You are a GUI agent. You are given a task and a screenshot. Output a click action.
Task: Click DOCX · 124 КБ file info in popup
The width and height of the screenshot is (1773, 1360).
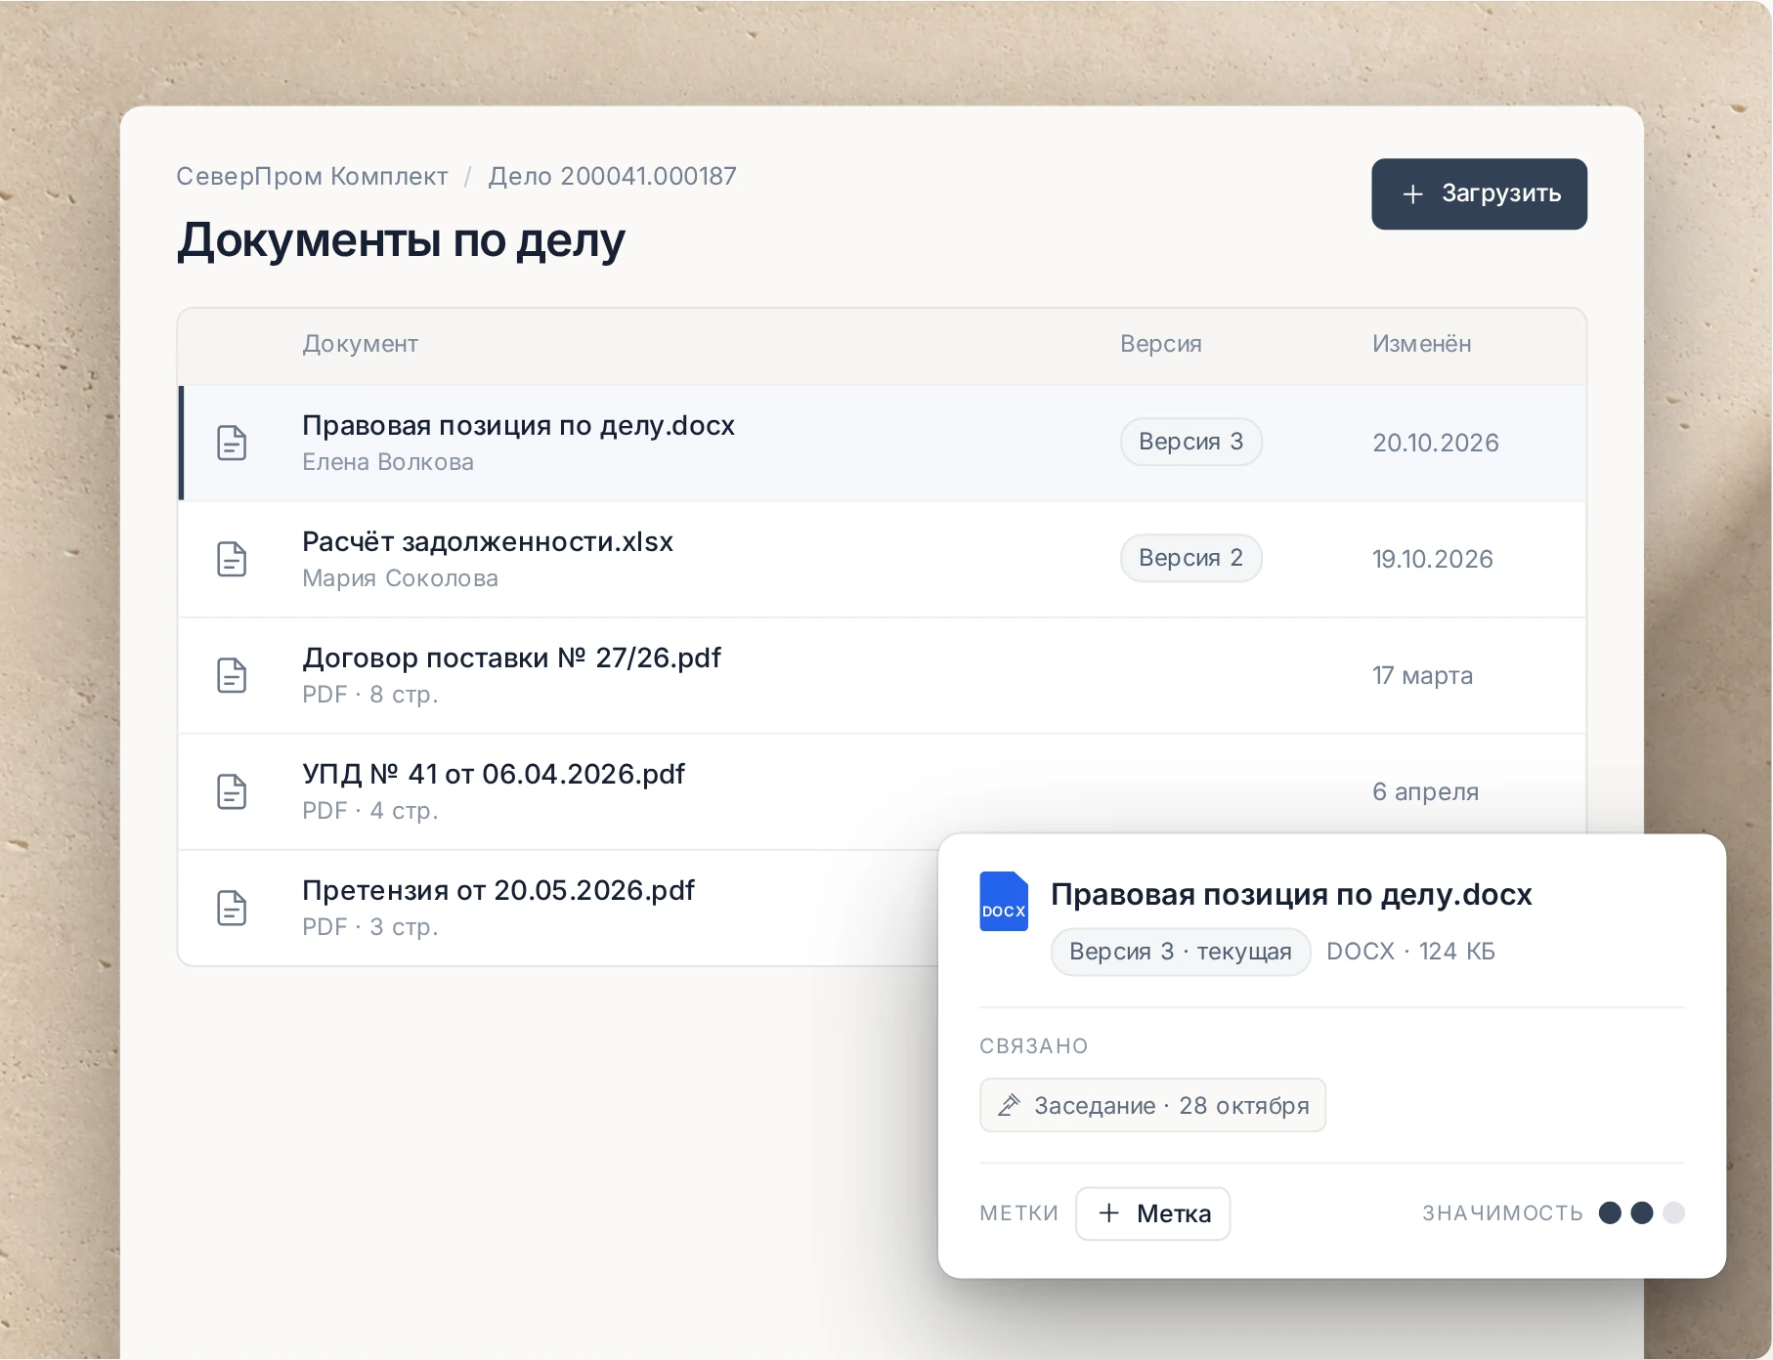[x=1410, y=952]
